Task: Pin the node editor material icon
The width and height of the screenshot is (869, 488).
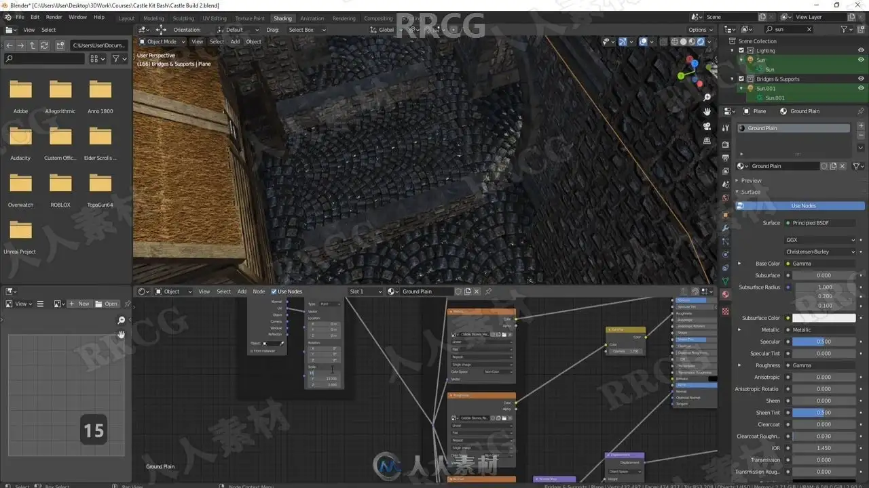Action: point(487,291)
